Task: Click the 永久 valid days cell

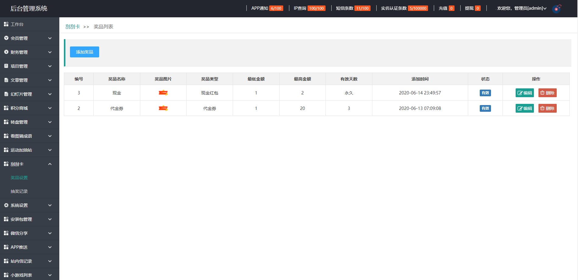Action: click(349, 93)
